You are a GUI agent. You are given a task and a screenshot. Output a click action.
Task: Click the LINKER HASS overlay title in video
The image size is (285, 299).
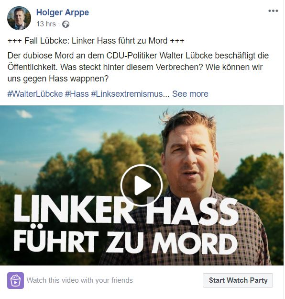[126, 210]
